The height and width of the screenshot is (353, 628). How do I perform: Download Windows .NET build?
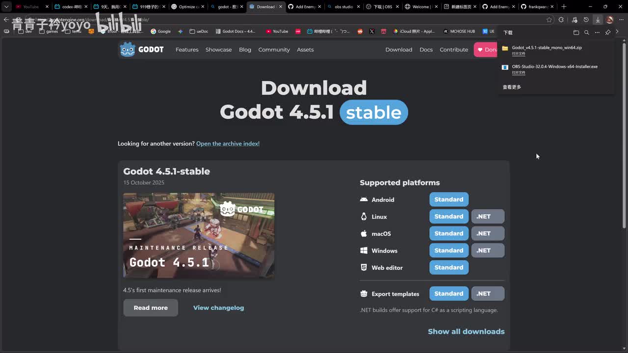[488, 251]
